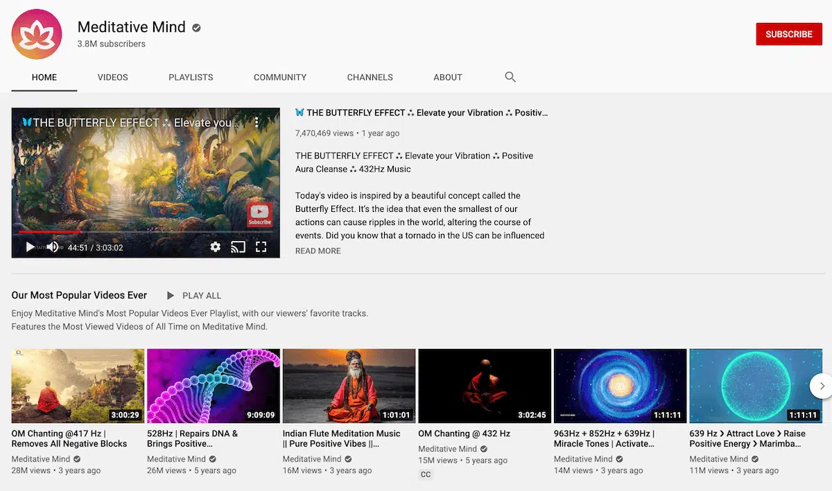Click title '963Hz + 852Hz + 639Hz | Miracle Tones'
832x491 pixels.
coord(605,438)
